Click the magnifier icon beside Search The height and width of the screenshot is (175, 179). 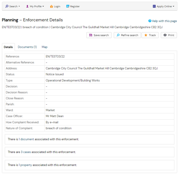(7, 6)
